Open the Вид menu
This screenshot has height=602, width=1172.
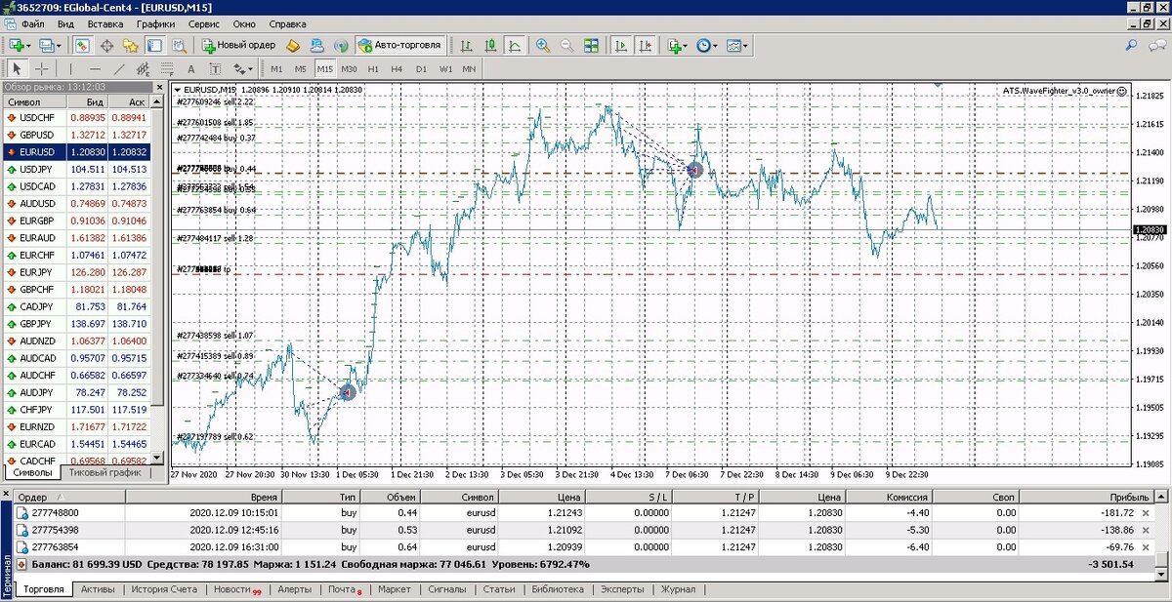coord(65,23)
